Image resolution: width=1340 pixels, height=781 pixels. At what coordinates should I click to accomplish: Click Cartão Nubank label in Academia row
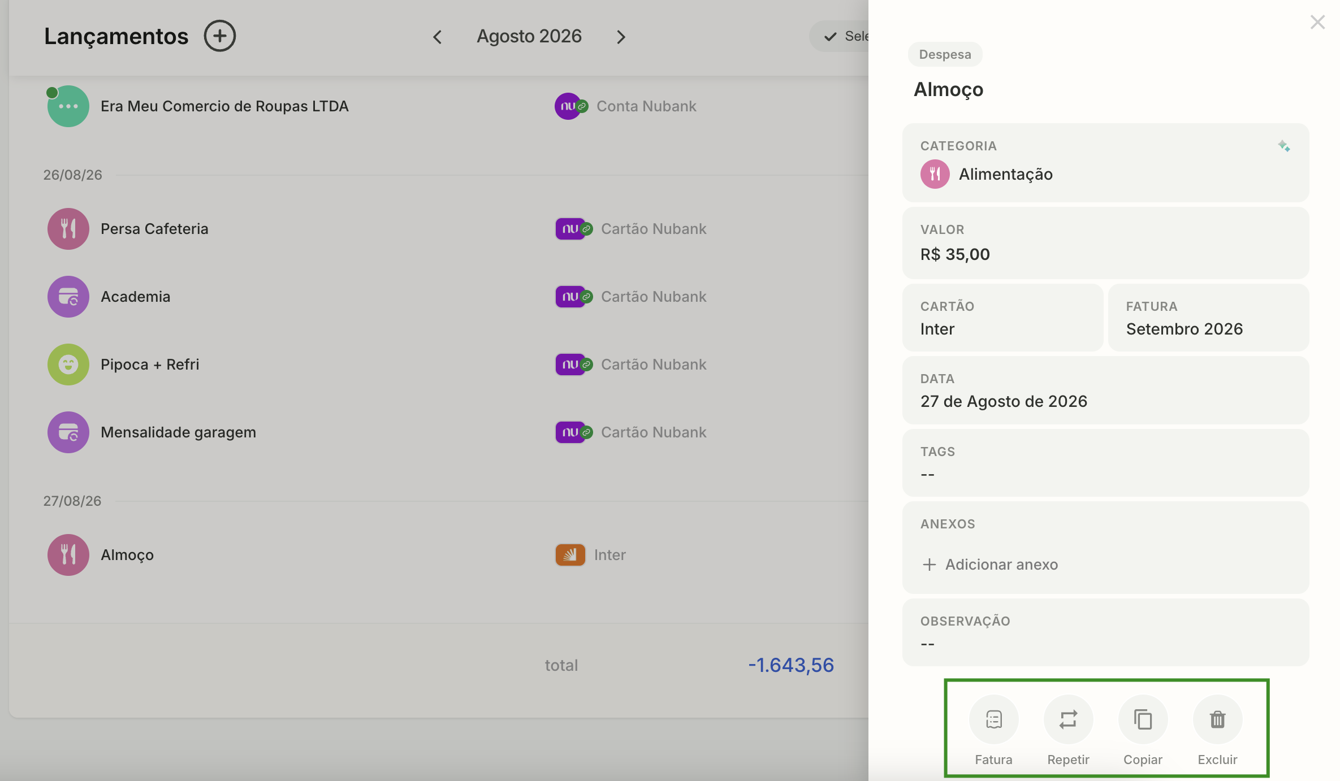click(654, 297)
